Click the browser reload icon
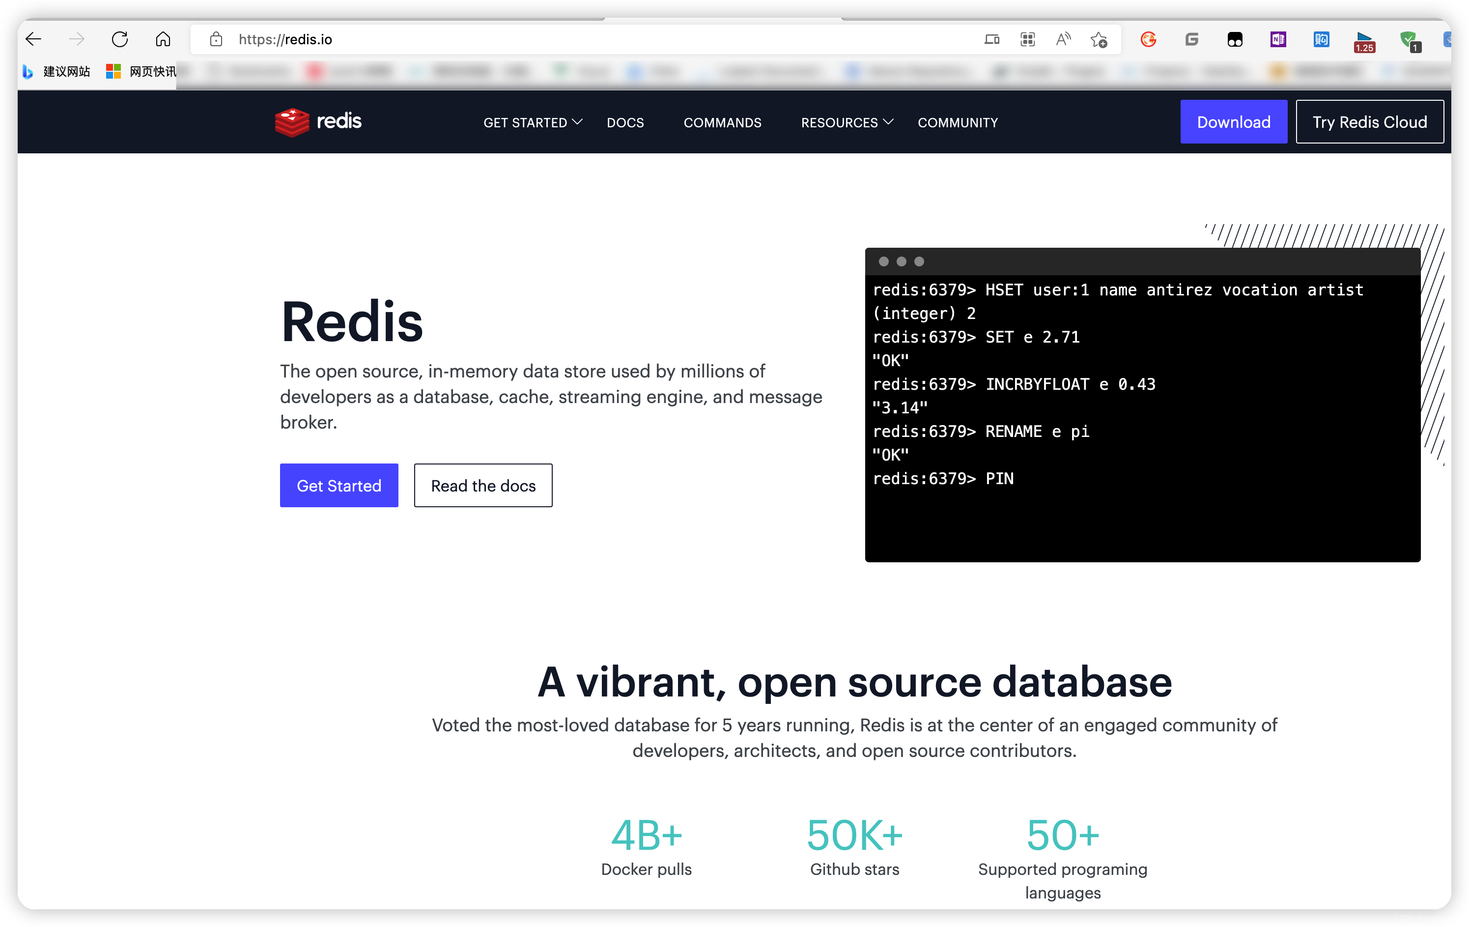The height and width of the screenshot is (927, 1469). pyautogui.click(x=121, y=39)
